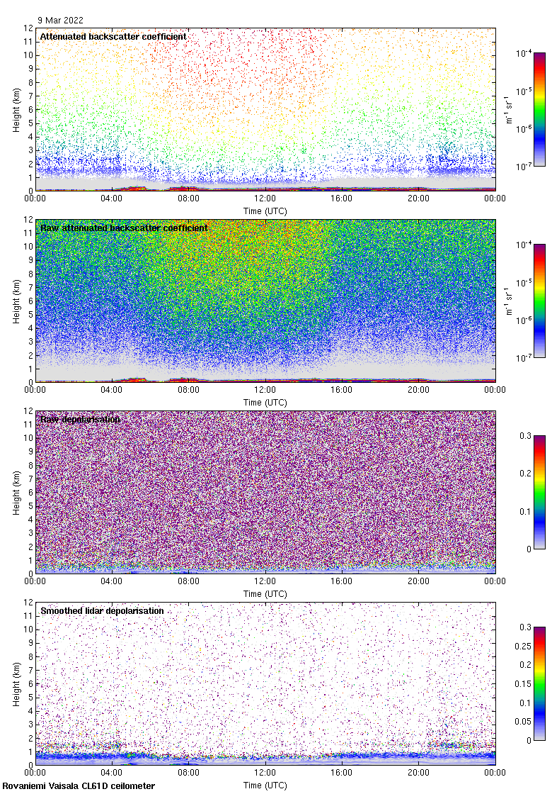Click the "Height (km)" axis label of the Raw attenuated backscatter plot
The width and height of the screenshot is (552, 794).
coord(17,301)
